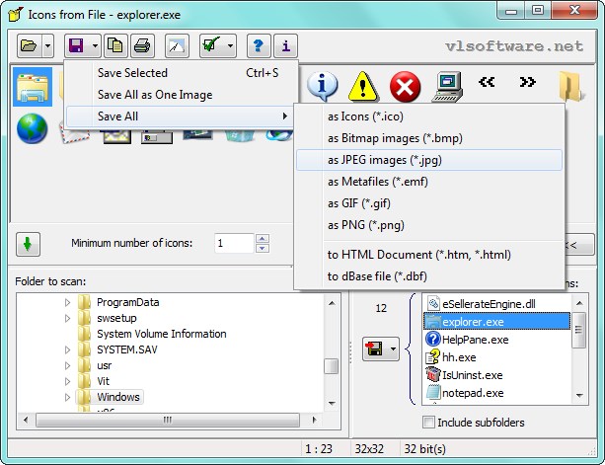
Task: Click the open folder toolbar icon
Action: click(29, 46)
